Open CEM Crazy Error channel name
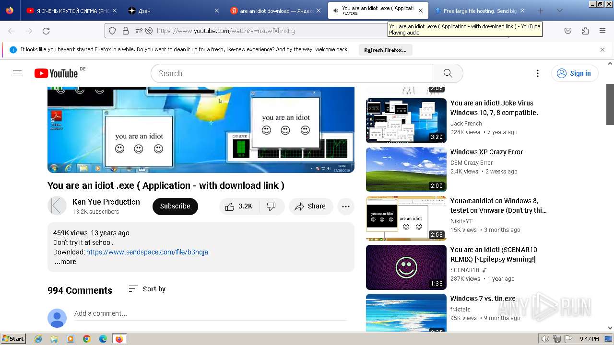This screenshot has width=614, height=345. (472, 162)
